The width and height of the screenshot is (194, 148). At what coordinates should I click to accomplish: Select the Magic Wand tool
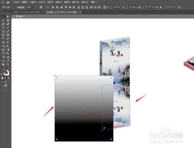point(3,20)
